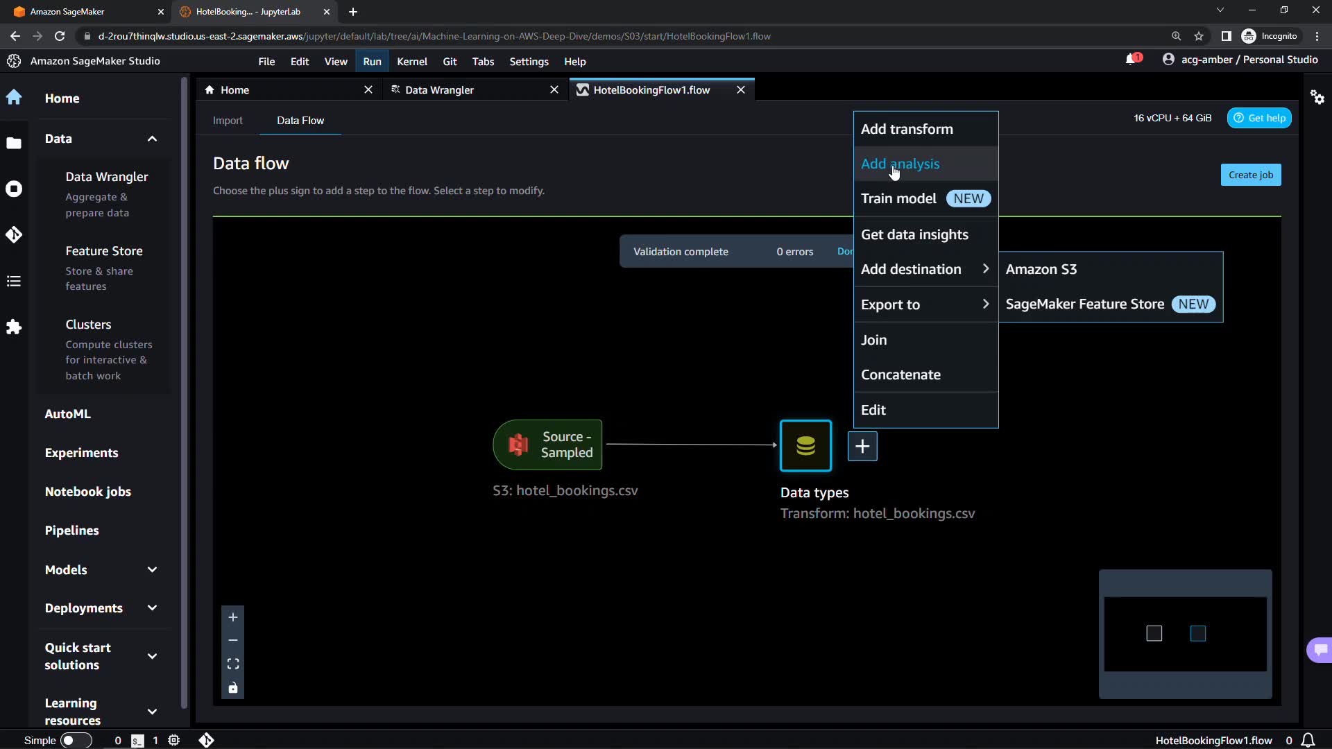The height and width of the screenshot is (749, 1332).
Task: Open running terminals and kernels icon
Action: tap(14, 189)
